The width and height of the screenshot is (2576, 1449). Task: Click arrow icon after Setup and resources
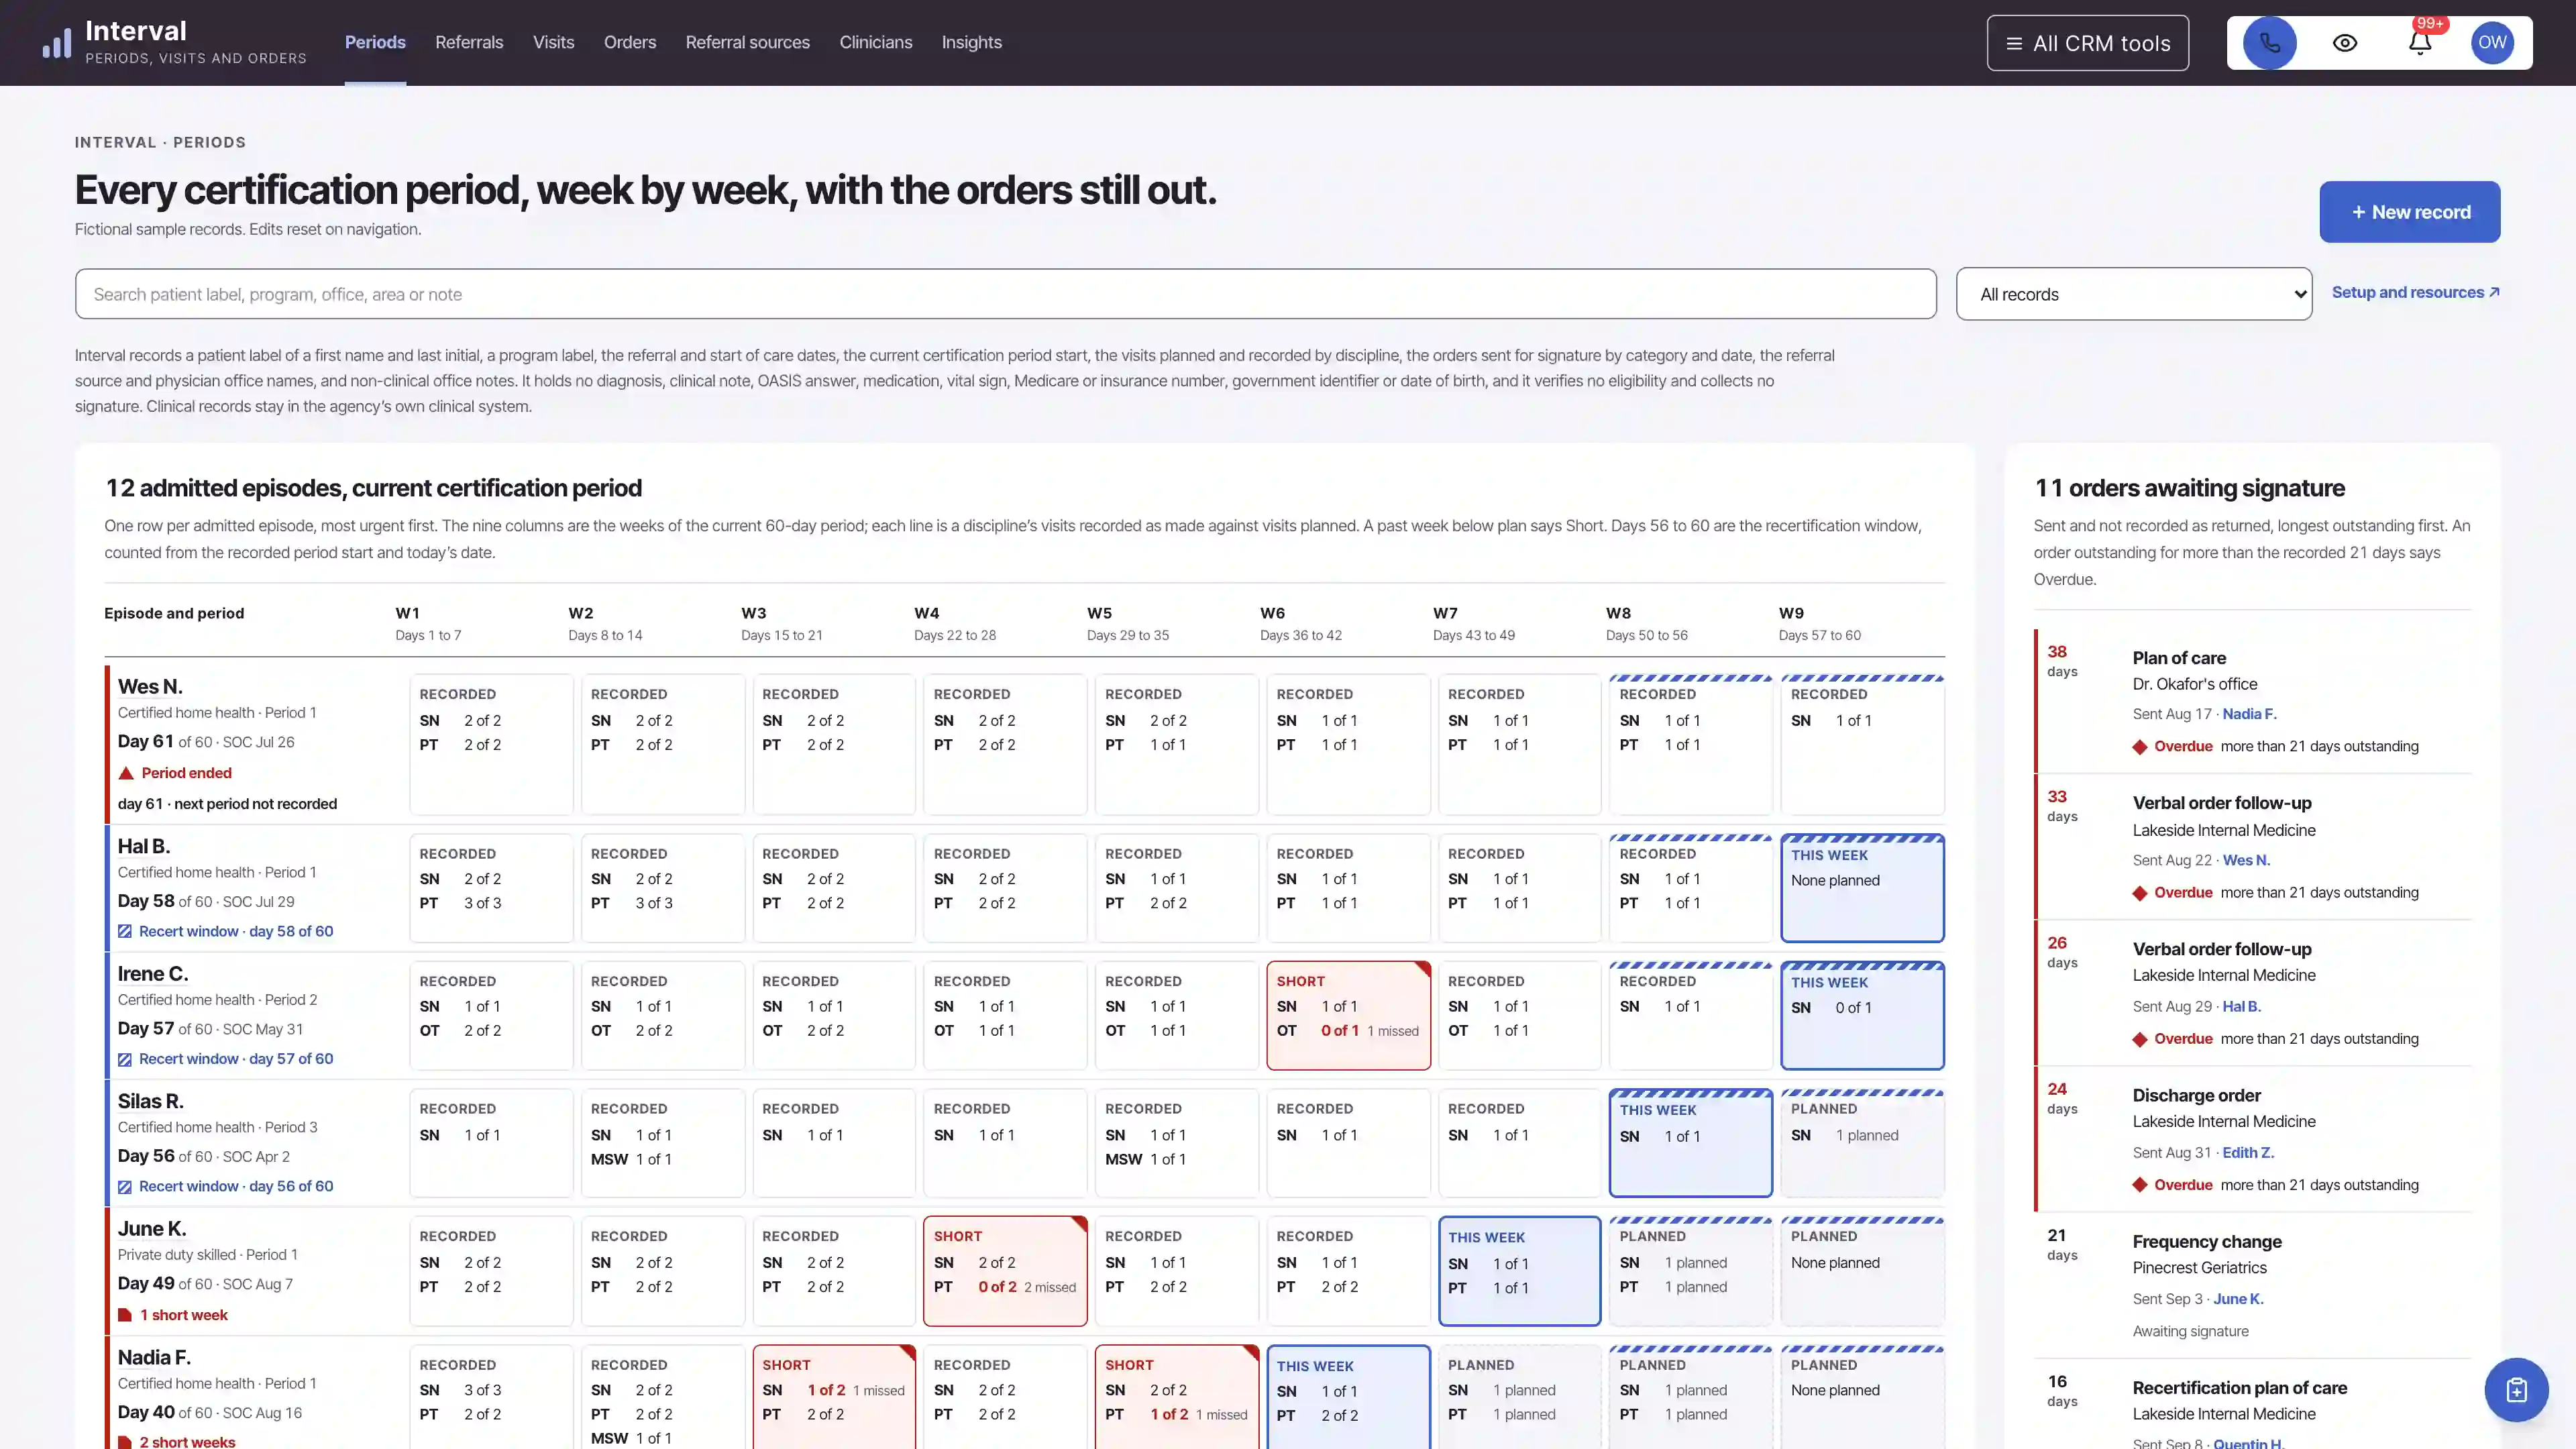(x=2494, y=292)
